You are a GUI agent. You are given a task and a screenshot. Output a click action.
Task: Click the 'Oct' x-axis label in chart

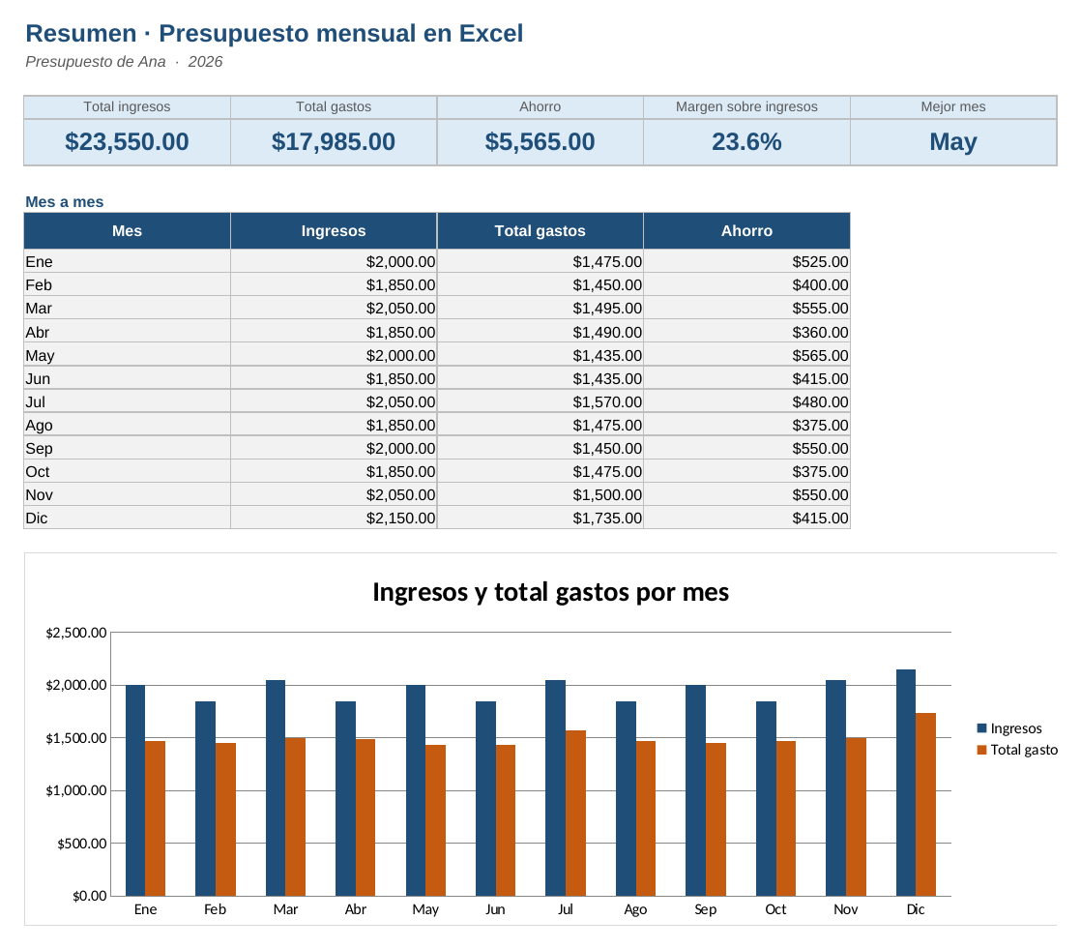(x=775, y=909)
